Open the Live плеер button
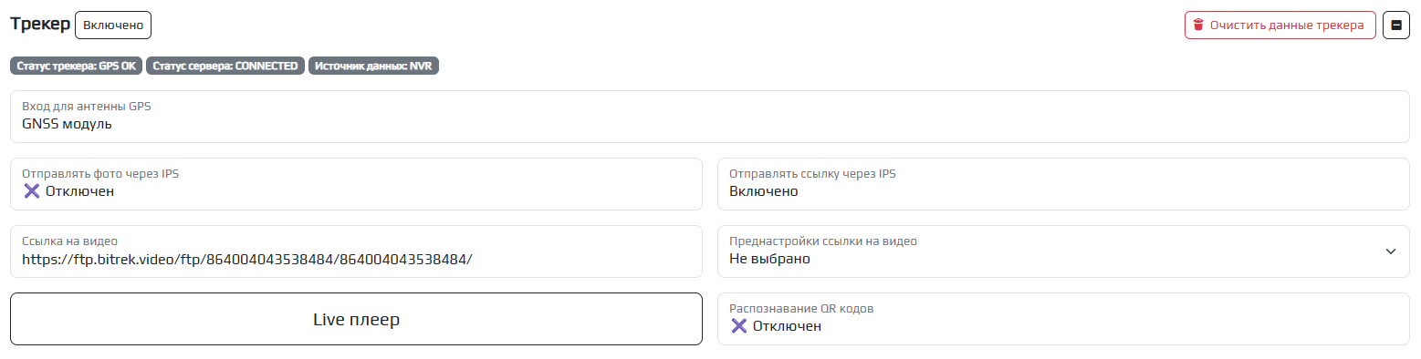1421x359 pixels. pos(356,319)
